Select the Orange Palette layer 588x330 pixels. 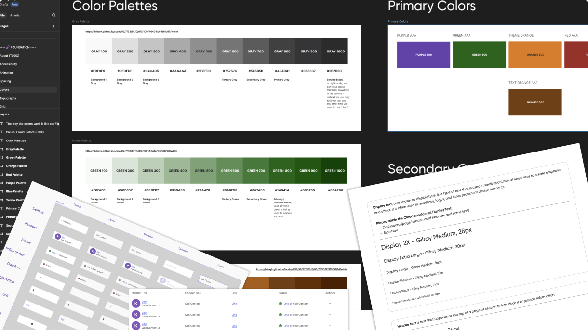(x=17, y=166)
